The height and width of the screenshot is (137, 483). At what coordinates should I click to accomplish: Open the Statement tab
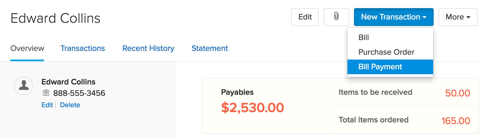click(x=210, y=48)
